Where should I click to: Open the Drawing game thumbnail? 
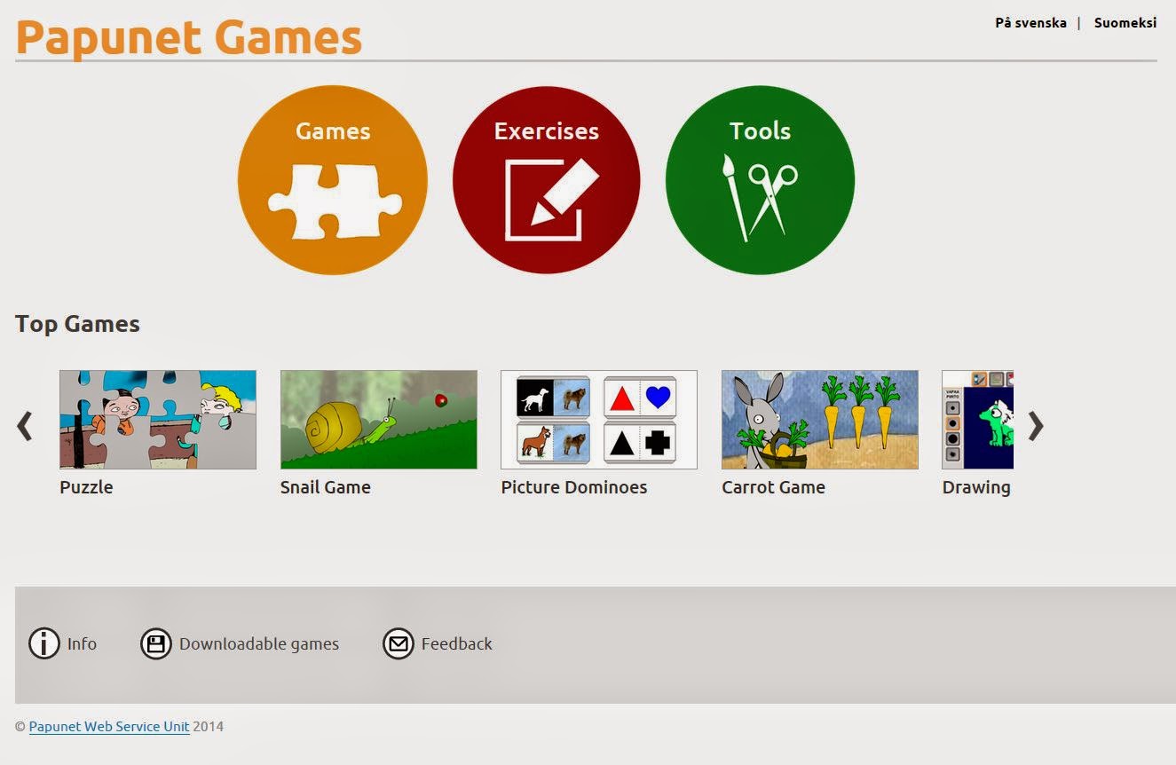coord(976,419)
